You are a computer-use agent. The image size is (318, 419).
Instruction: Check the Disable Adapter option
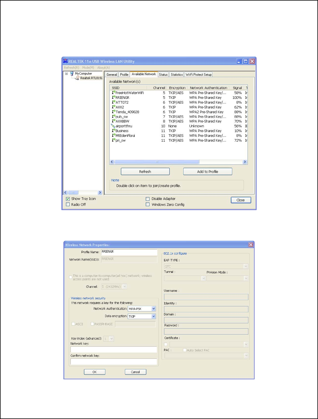147,199
